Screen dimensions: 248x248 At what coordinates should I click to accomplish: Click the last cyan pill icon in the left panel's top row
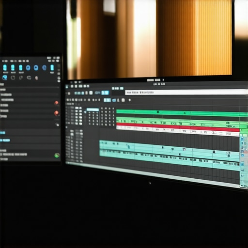coord(52,68)
